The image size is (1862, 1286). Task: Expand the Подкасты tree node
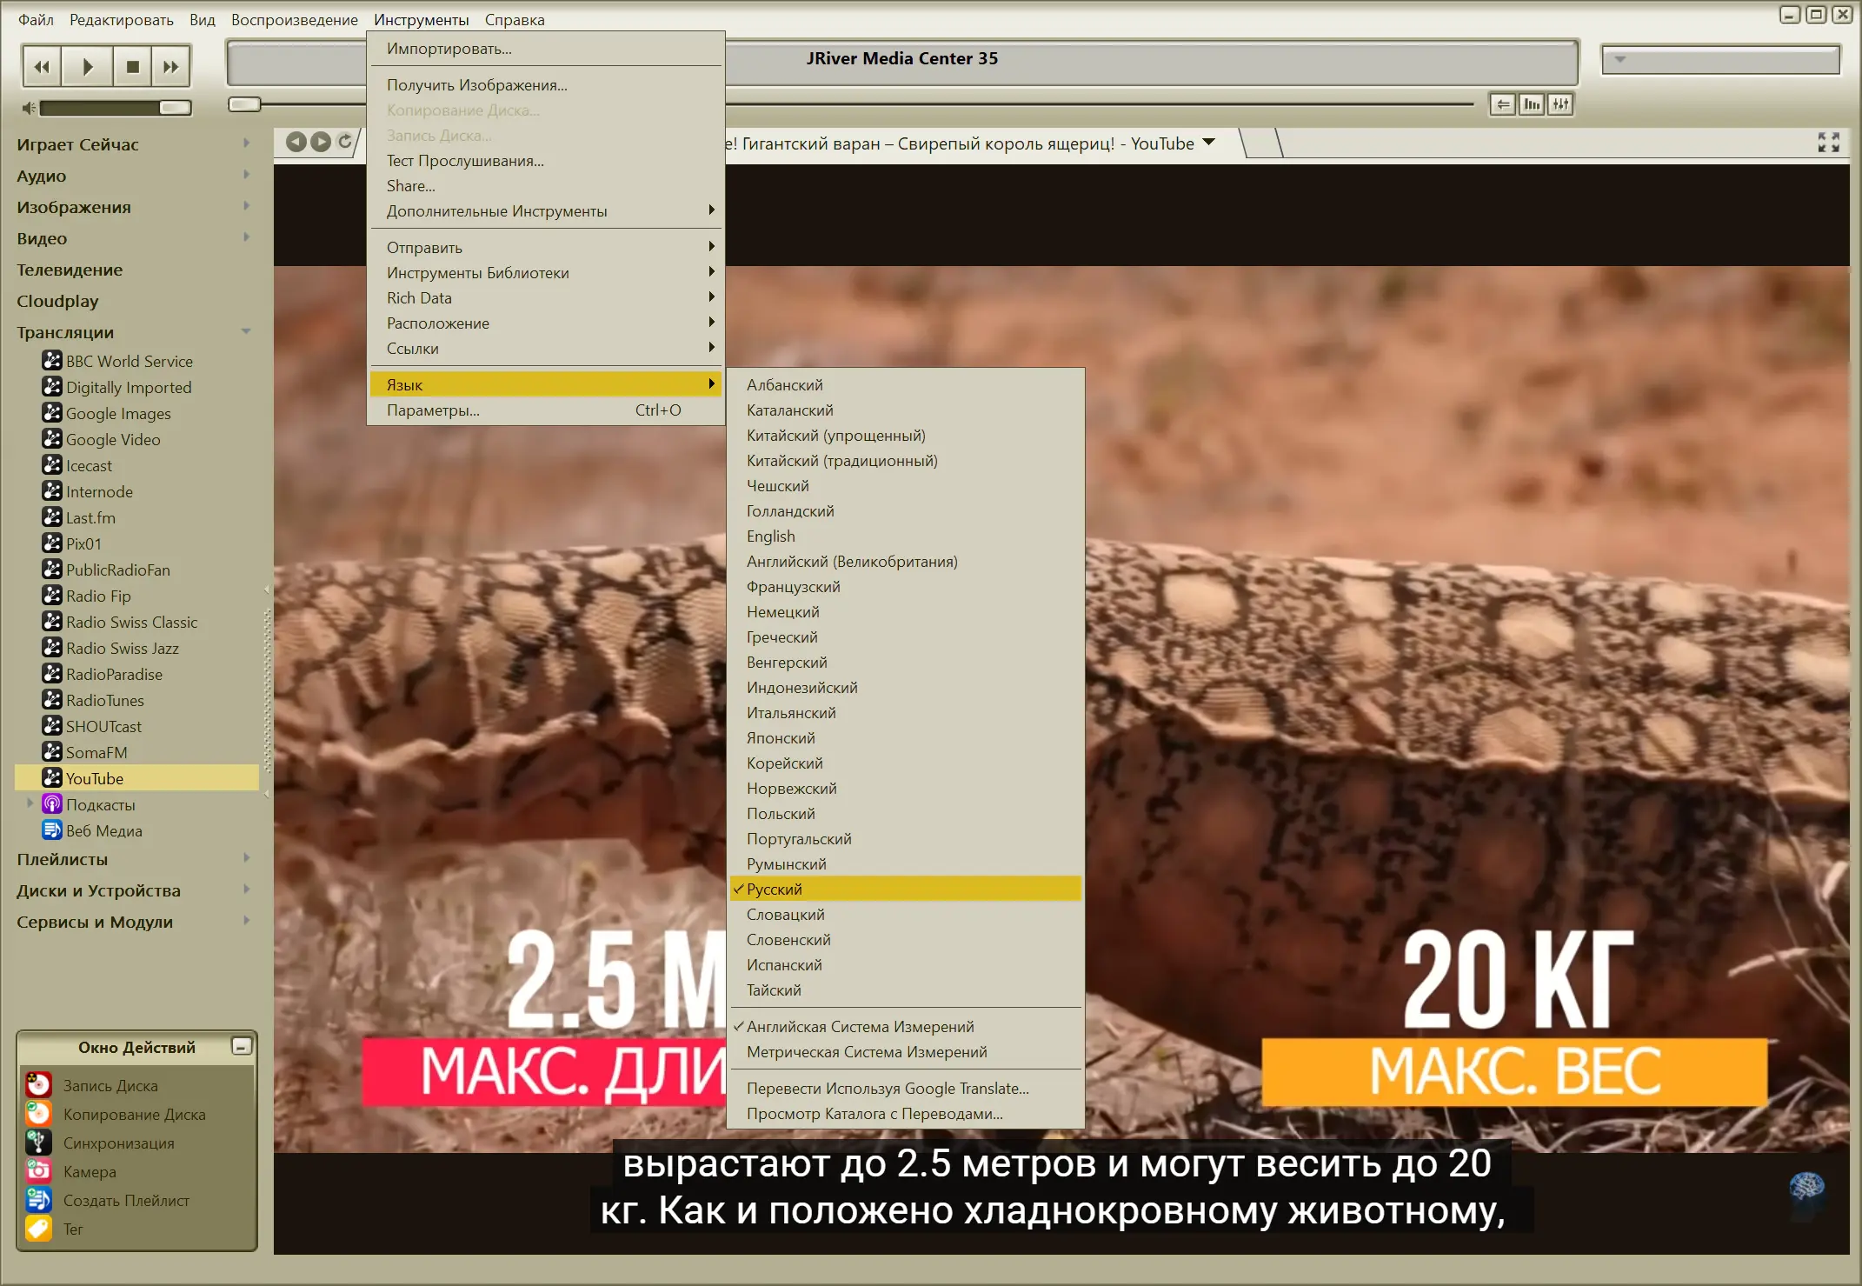point(30,803)
